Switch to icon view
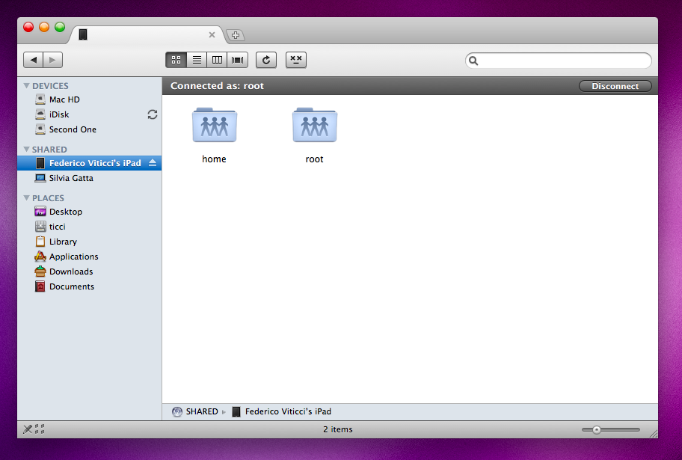682x460 pixels. point(176,60)
